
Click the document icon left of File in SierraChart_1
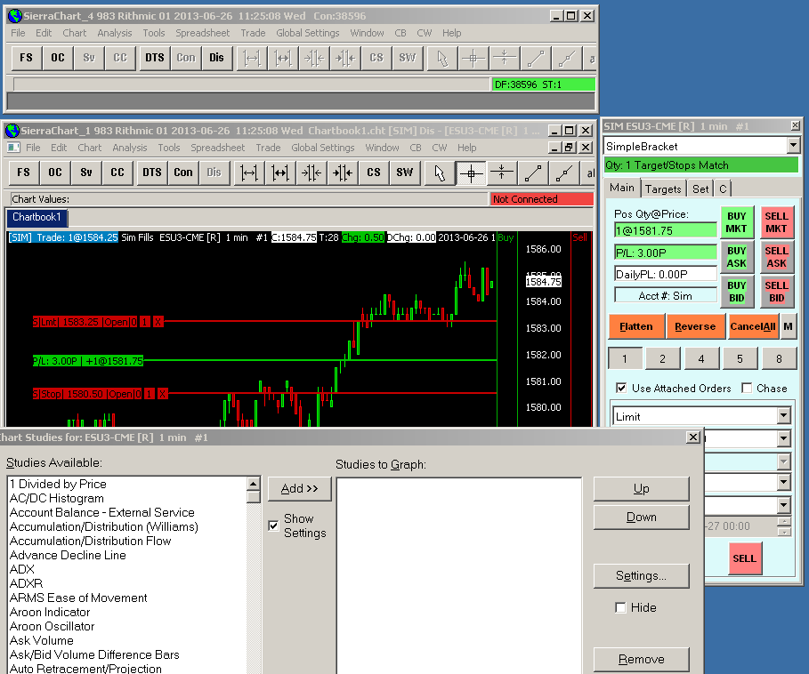click(x=13, y=148)
